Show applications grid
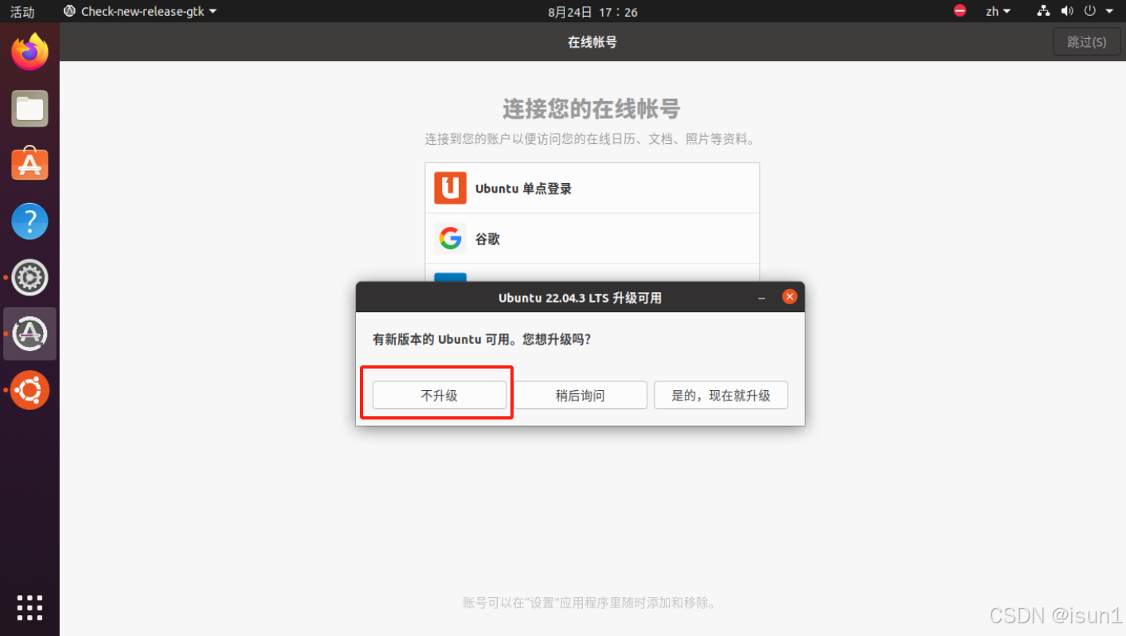Image resolution: width=1126 pixels, height=636 pixels. pyautogui.click(x=29, y=607)
